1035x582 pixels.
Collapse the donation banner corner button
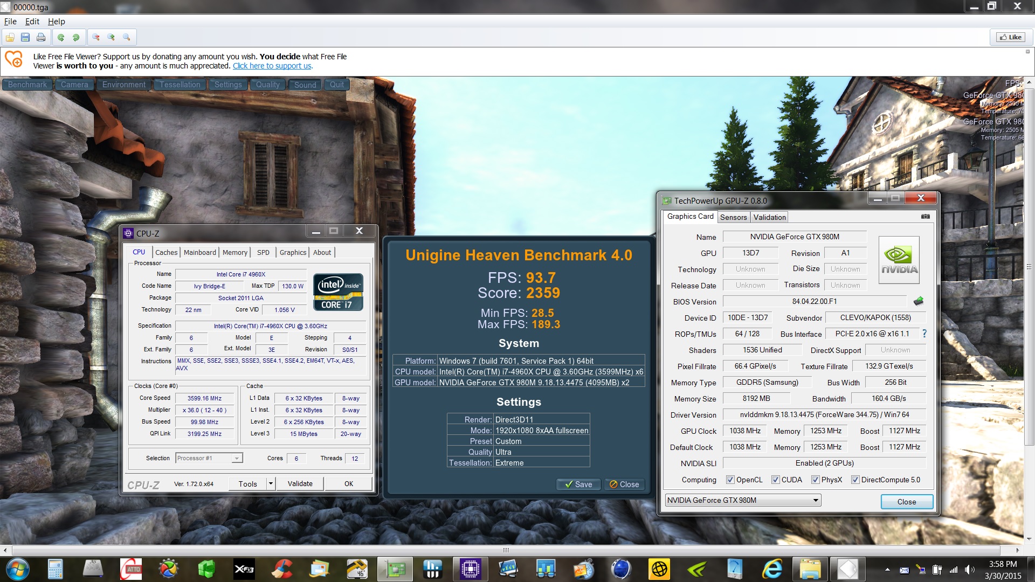point(1027,52)
